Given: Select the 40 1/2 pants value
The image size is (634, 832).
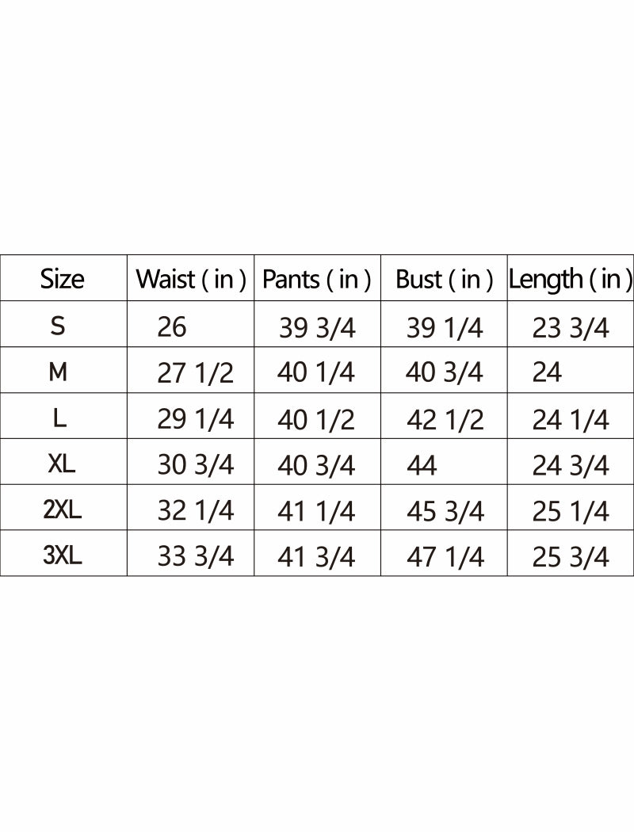Looking at the screenshot, I should pos(316,419).
